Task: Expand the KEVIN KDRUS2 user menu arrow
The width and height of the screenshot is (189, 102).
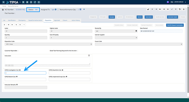Action: tap(185, 2)
